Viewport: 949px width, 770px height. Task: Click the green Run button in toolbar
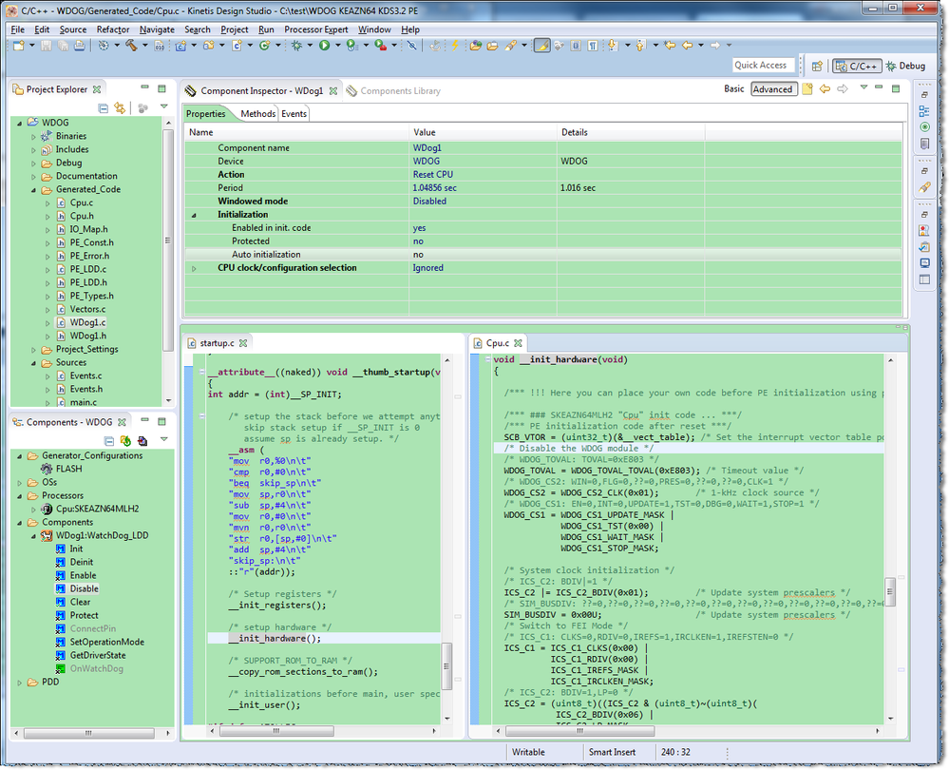pos(325,45)
